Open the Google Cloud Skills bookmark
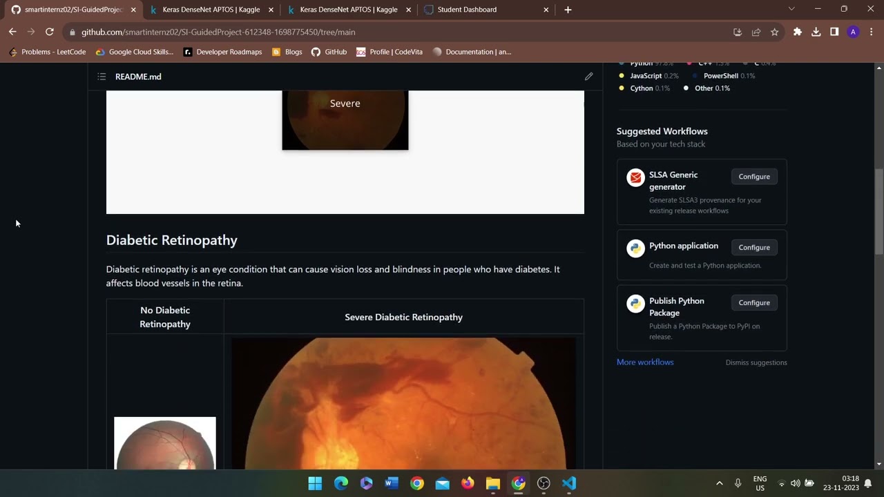Screen dimensions: 884x497 [135, 52]
